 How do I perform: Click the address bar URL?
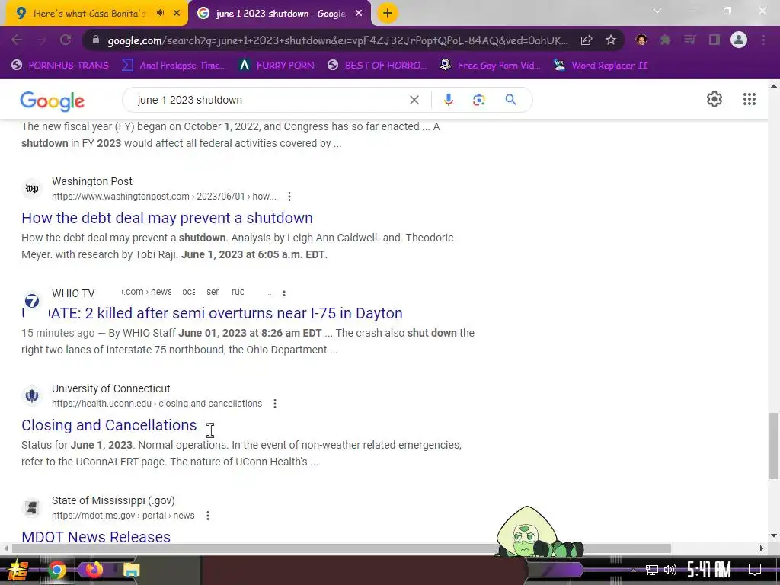pyautogui.click(x=337, y=40)
